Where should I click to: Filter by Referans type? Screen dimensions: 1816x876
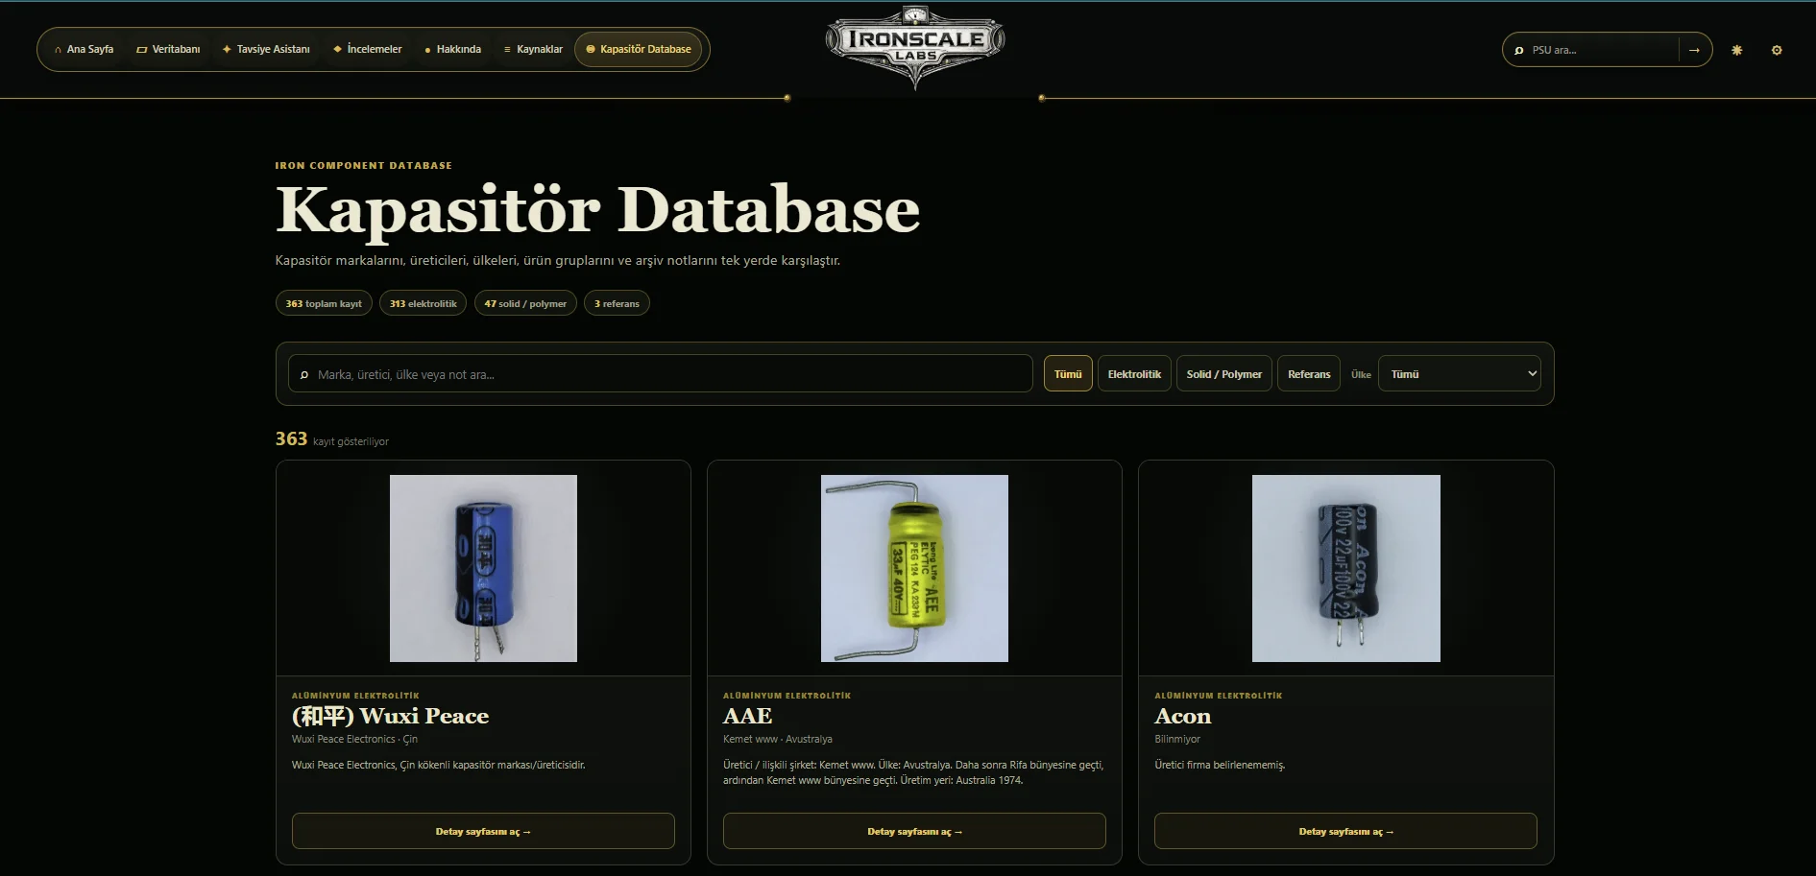[1309, 374]
